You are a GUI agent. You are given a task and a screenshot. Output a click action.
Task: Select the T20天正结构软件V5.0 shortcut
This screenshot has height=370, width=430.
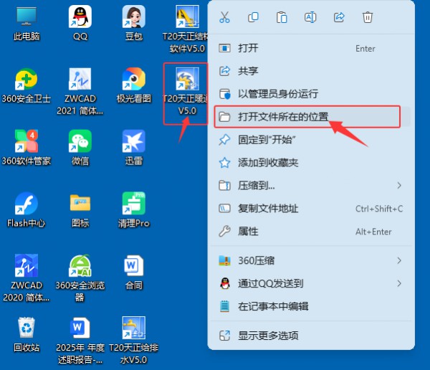(x=186, y=29)
